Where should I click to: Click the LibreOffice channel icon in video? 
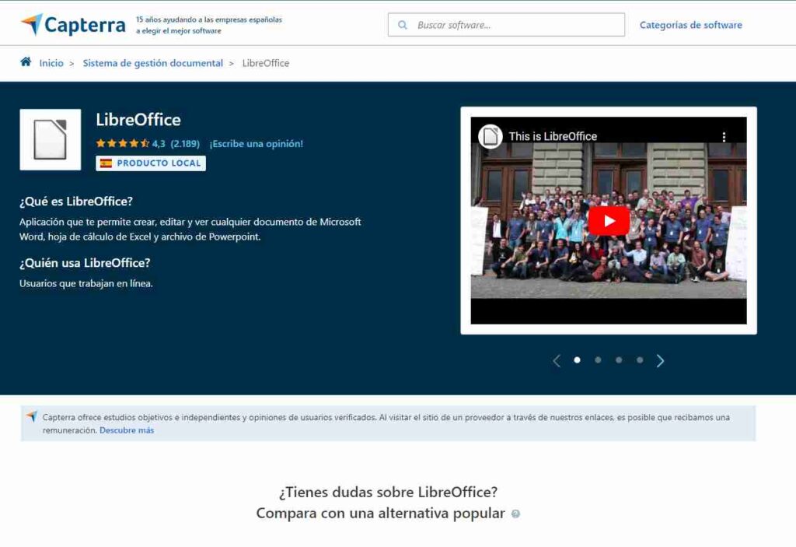pyautogui.click(x=490, y=136)
